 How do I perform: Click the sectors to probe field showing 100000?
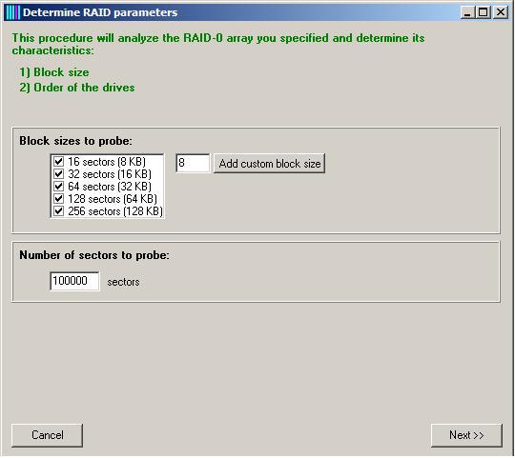pos(74,281)
